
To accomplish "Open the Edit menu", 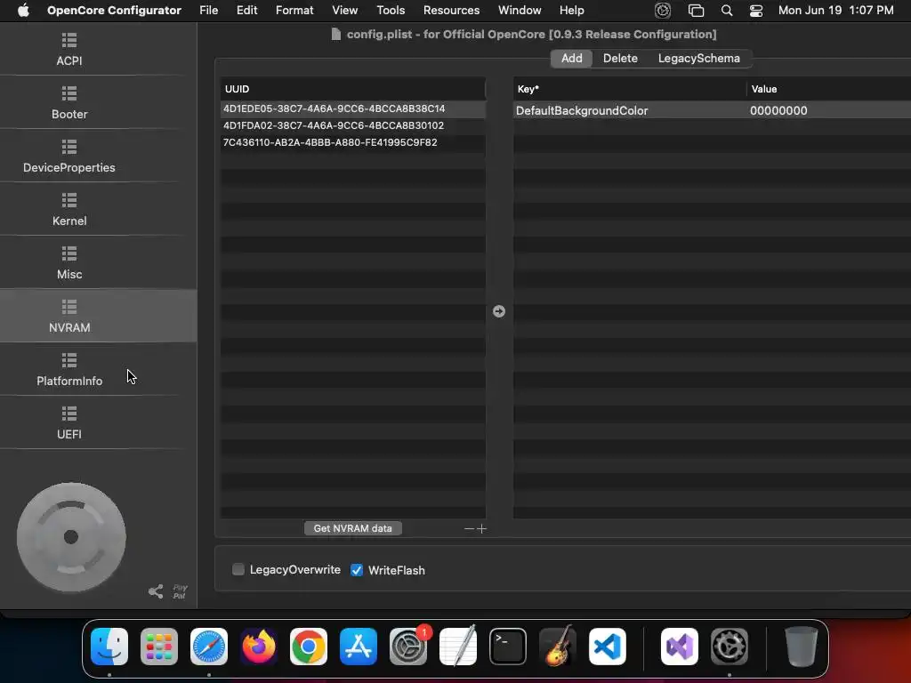I will (247, 11).
